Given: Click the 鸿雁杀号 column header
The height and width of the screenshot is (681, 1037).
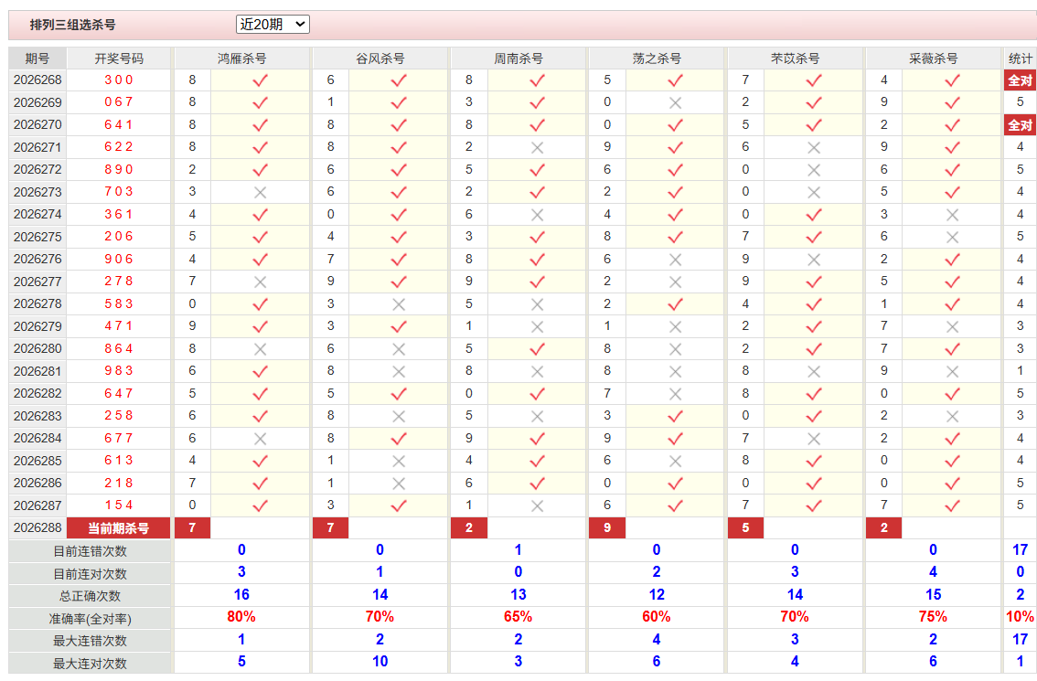Looking at the screenshot, I should 241,59.
